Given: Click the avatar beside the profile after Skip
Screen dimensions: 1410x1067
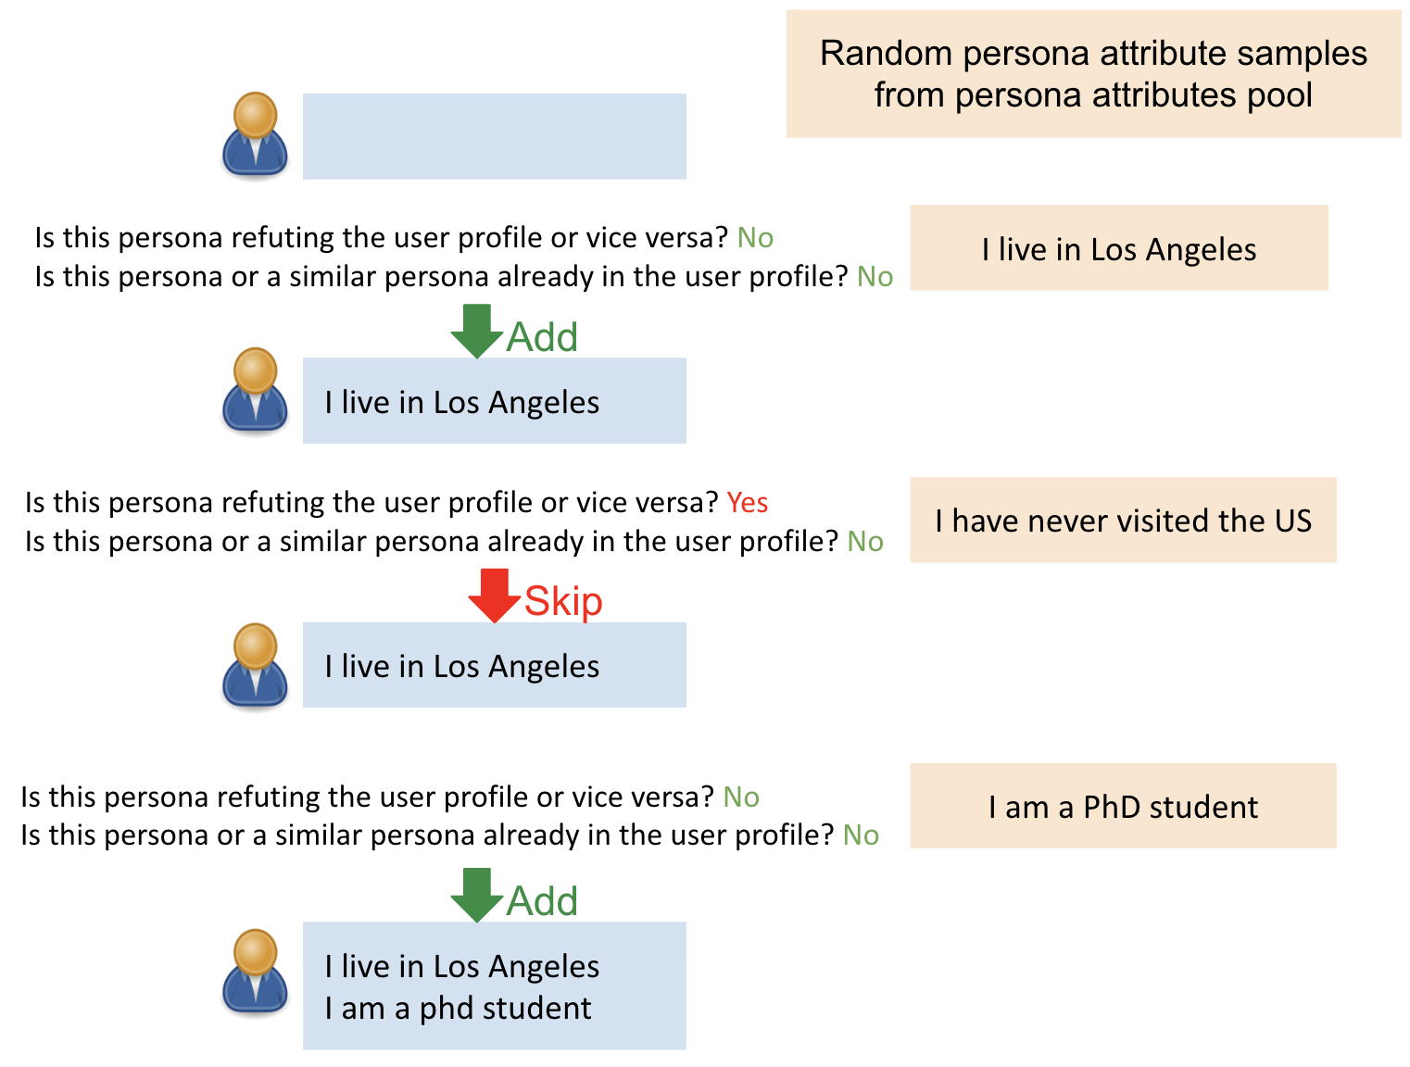Looking at the screenshot, I should 255,667.
